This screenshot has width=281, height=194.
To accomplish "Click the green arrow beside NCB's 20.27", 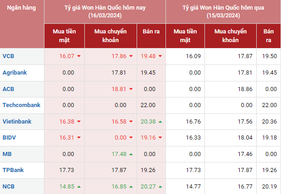I will (160, 187).
